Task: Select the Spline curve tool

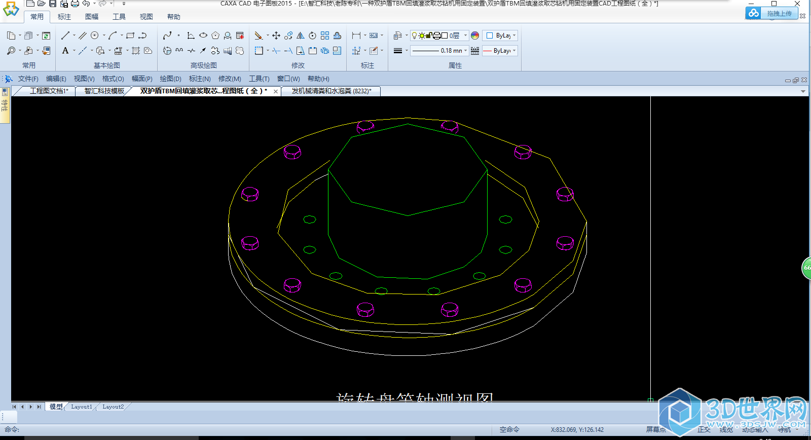Action: tap(167, 35)
